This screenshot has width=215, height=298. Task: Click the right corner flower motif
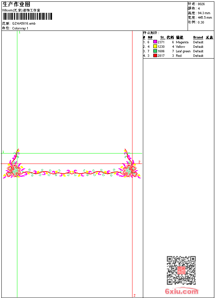(130, 170)
